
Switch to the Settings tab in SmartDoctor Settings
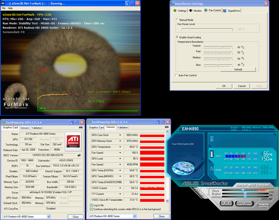[180, 11]
